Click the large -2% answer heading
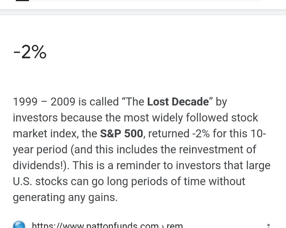The width and height of the screenshot is (286, 228). click(x=30, y=52)
